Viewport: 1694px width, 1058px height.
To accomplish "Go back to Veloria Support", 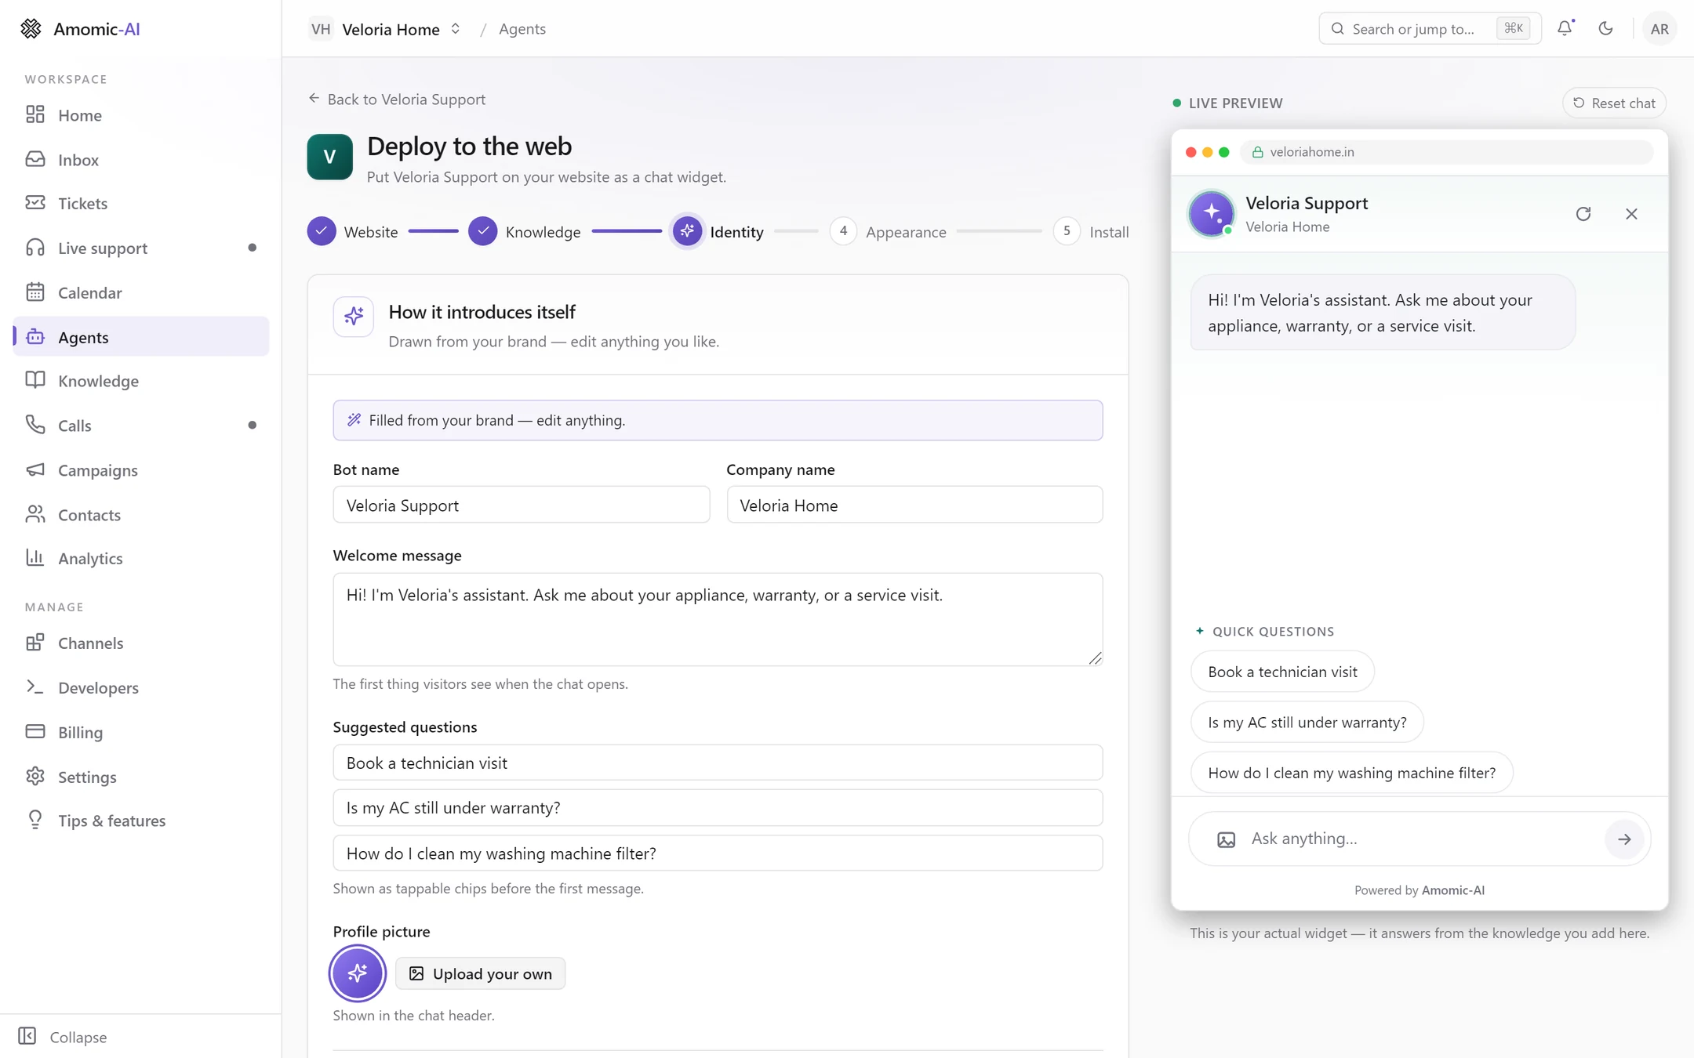I will 397,99.
